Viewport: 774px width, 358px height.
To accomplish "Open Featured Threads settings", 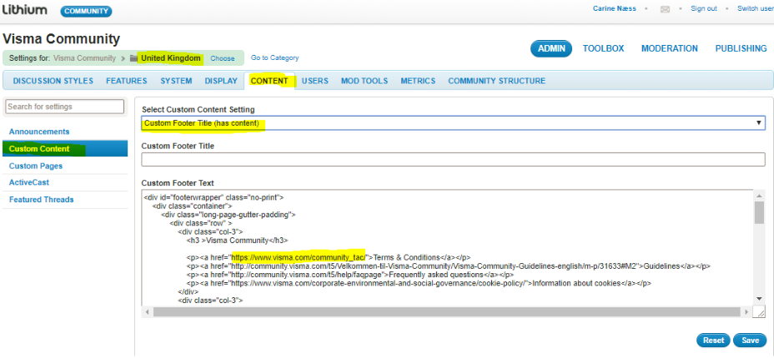I will 42,200.
